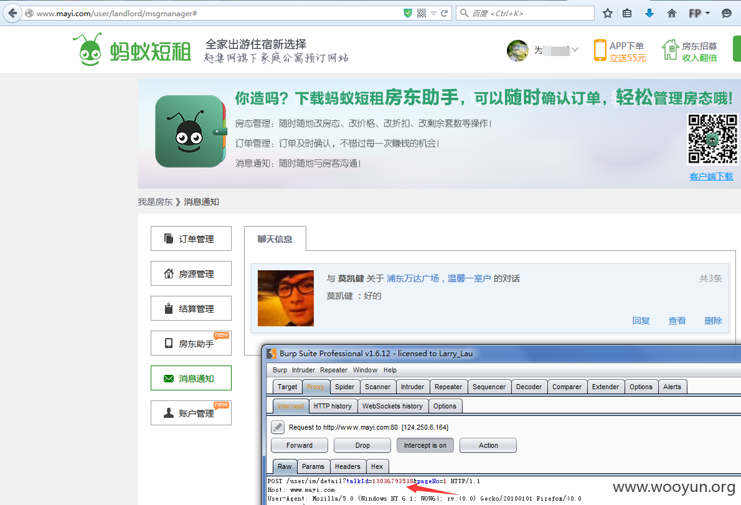Screen dimensions: 741x505
Task: Select 消息通知 sidebar item
Action: [x=191, y=379]
